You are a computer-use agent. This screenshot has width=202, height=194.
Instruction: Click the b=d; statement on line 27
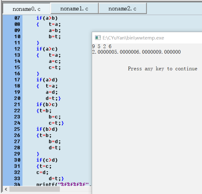[x=55, y=142]
